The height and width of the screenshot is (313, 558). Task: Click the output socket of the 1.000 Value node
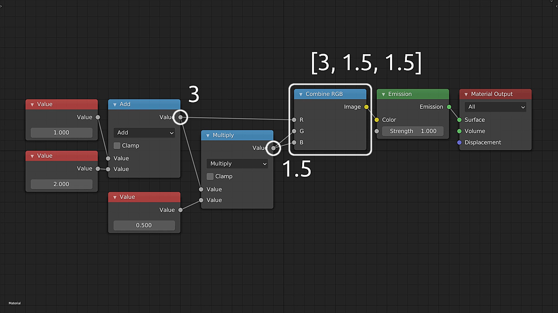point(98,117)
